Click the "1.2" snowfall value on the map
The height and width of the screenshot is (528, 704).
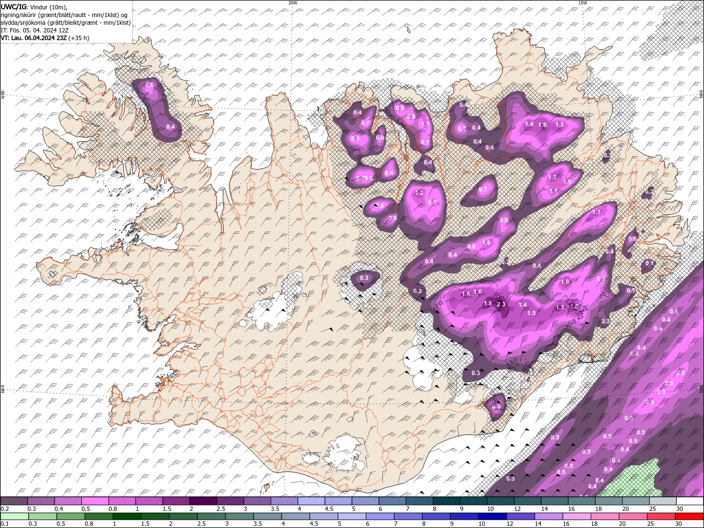[x=419, y=193]
